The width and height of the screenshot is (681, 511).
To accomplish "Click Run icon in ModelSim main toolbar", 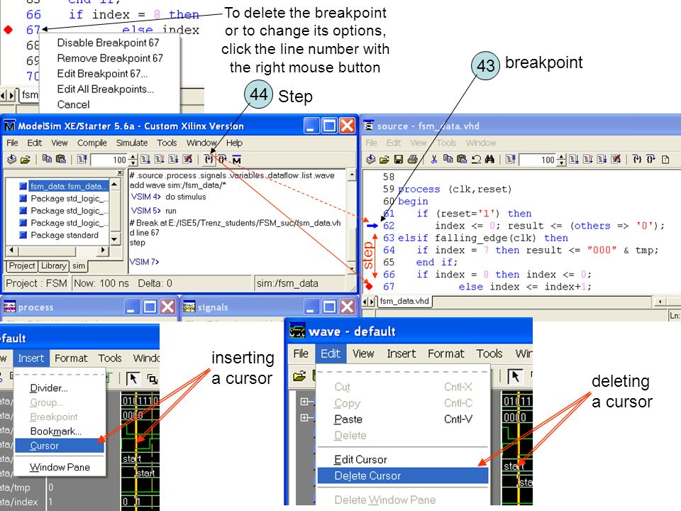I will (145, 160).
